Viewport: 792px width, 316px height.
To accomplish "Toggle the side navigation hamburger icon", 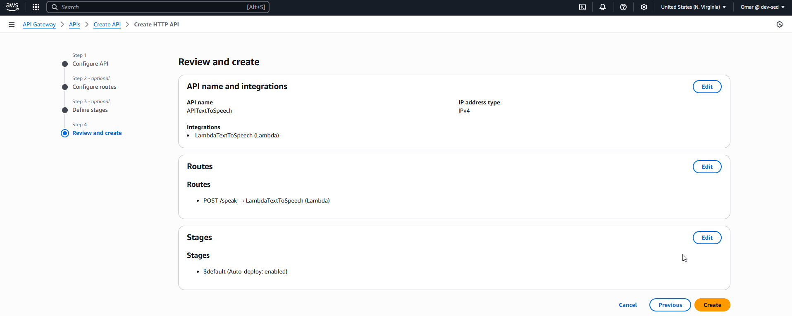I will pyautogui.click(x=12, y=24).
